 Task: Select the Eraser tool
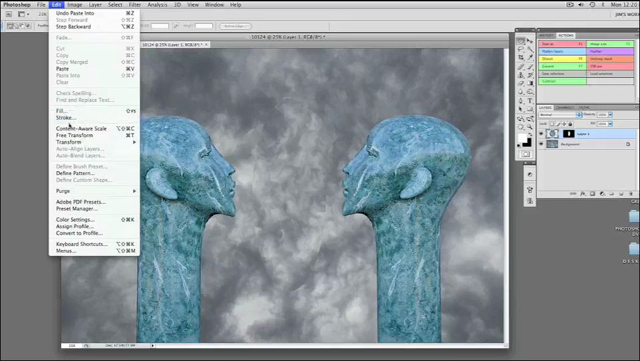coord(521,83)
